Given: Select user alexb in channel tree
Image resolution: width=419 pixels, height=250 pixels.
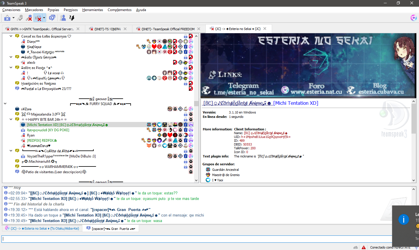Looking at the screenshot, I should pos(31,63).
